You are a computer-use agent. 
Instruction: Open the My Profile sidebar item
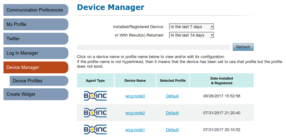tap(36, 24)
